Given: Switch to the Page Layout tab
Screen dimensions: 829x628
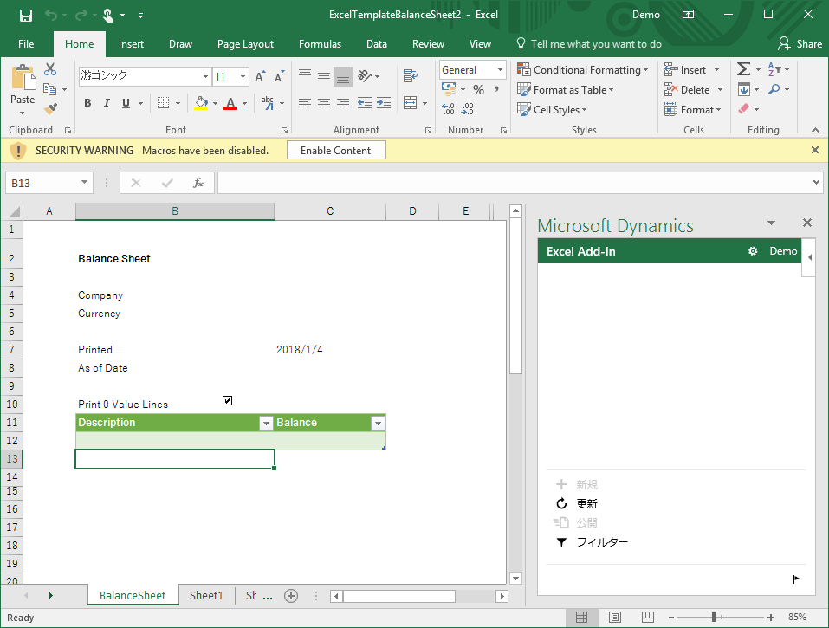Looking at the screenshot, I should click(x=245, y=44).
